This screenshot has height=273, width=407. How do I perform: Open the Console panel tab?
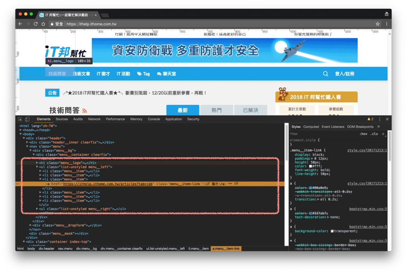(x=154, y=119)
